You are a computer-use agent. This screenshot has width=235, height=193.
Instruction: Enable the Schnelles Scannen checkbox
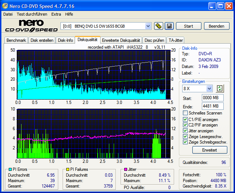[x=185, y=113]
